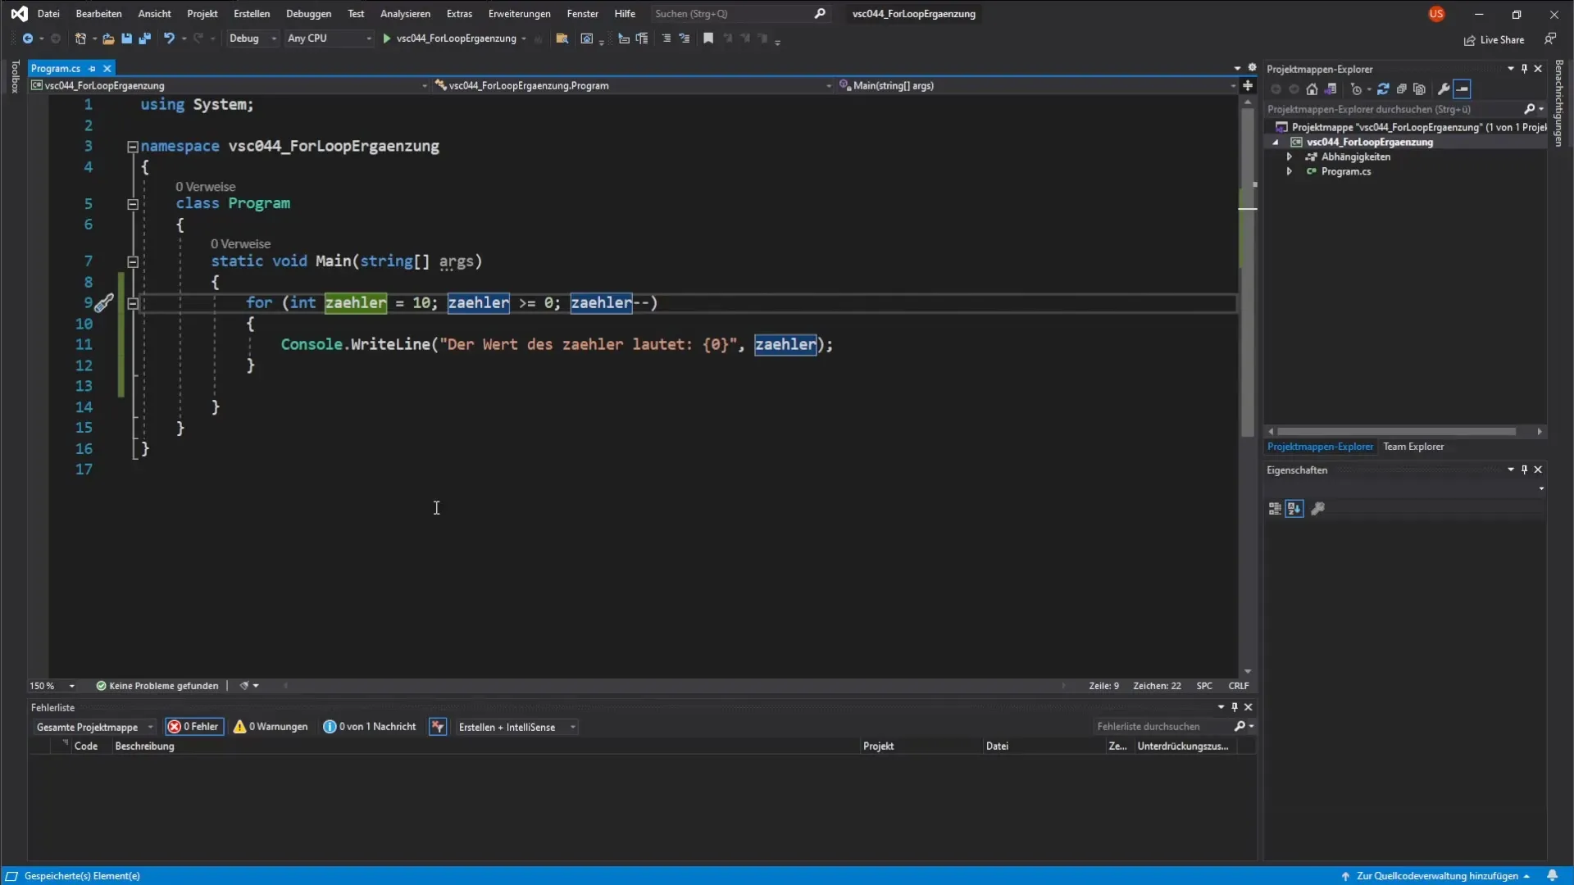Image resolution: width=1574 pixels, height=885 pixels.
Task: Open the Erweiterungen menu
Action: [519, 14]
